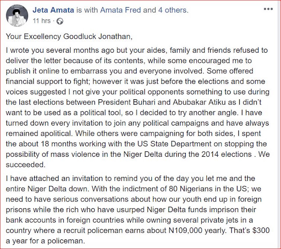
Task: Click the public globe privacy icon
Action: [x=60, y=22]
